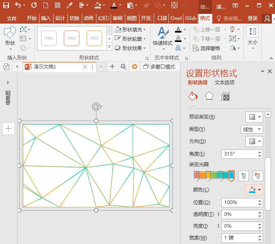Screen dimensions: 275x244
Task: Click the add gradient stop icon
Action: 243,176
